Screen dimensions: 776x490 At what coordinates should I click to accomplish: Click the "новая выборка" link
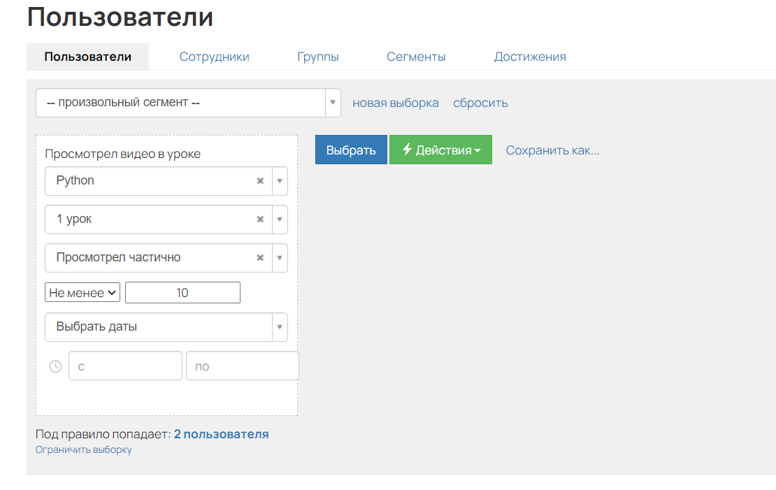coord(395,102)
